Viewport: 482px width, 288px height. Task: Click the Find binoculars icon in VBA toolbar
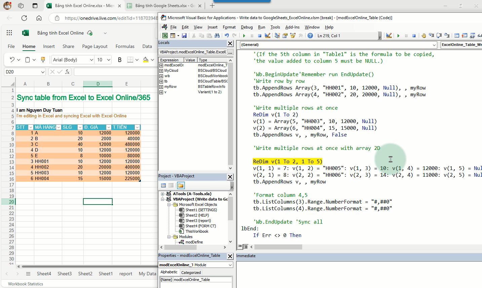[x=217, y=36]
